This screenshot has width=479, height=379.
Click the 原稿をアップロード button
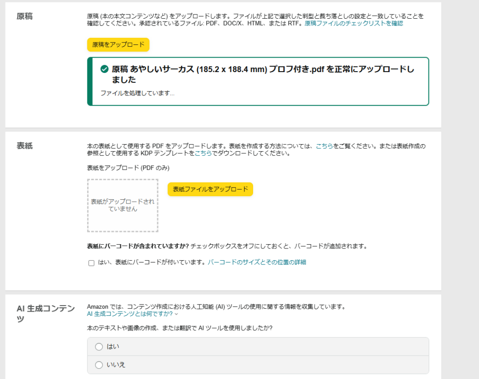coord(118,44)
